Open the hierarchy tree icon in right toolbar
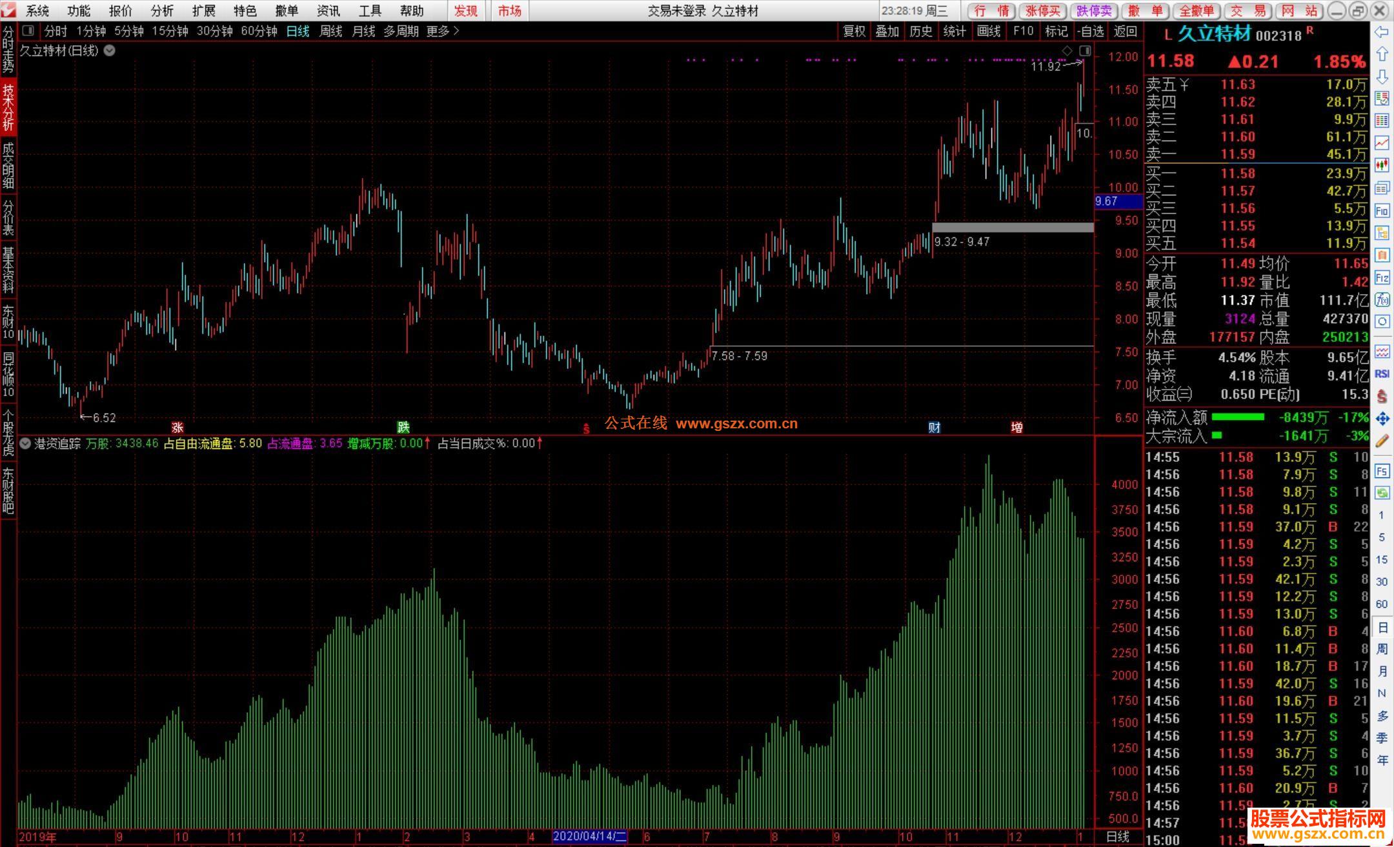This screenshot has height=847, width=1394. coord(1382,233)
